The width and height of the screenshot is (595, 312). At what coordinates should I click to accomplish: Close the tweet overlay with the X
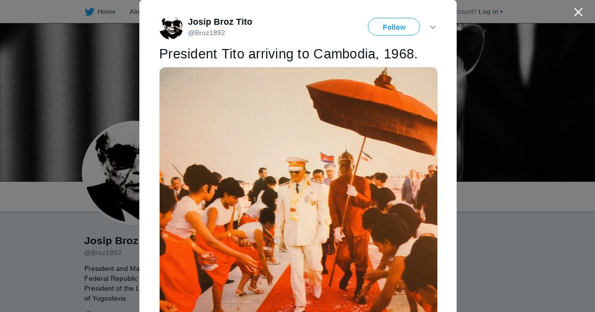click(578, 12)
